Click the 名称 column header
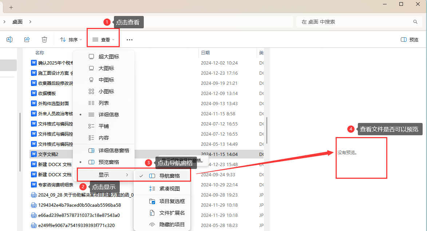This screenshot has width=427, height=231. tap(39, 53)
